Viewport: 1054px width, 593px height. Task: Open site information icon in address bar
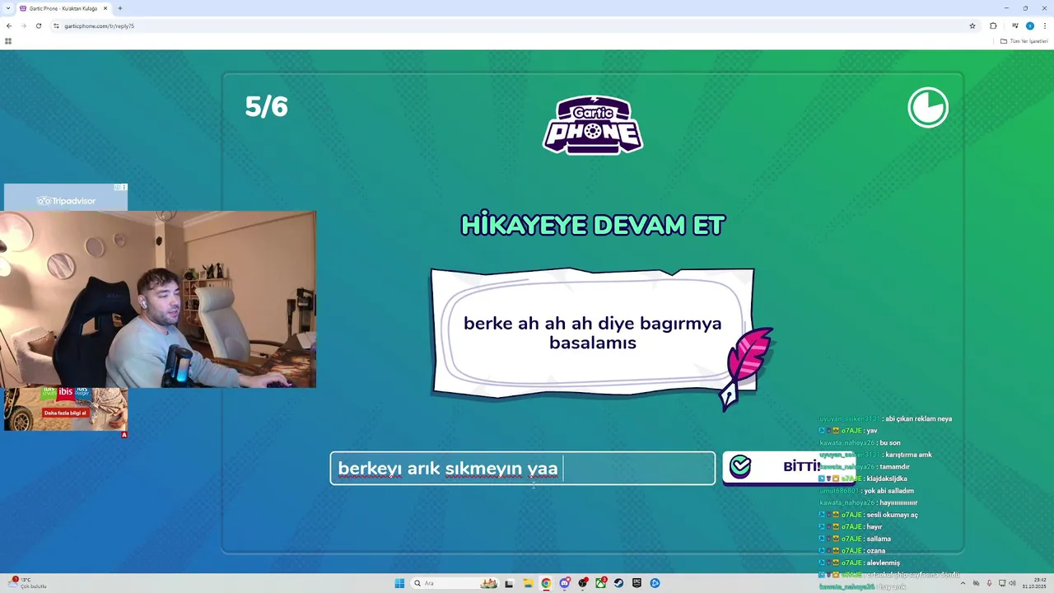coord(56,26)
